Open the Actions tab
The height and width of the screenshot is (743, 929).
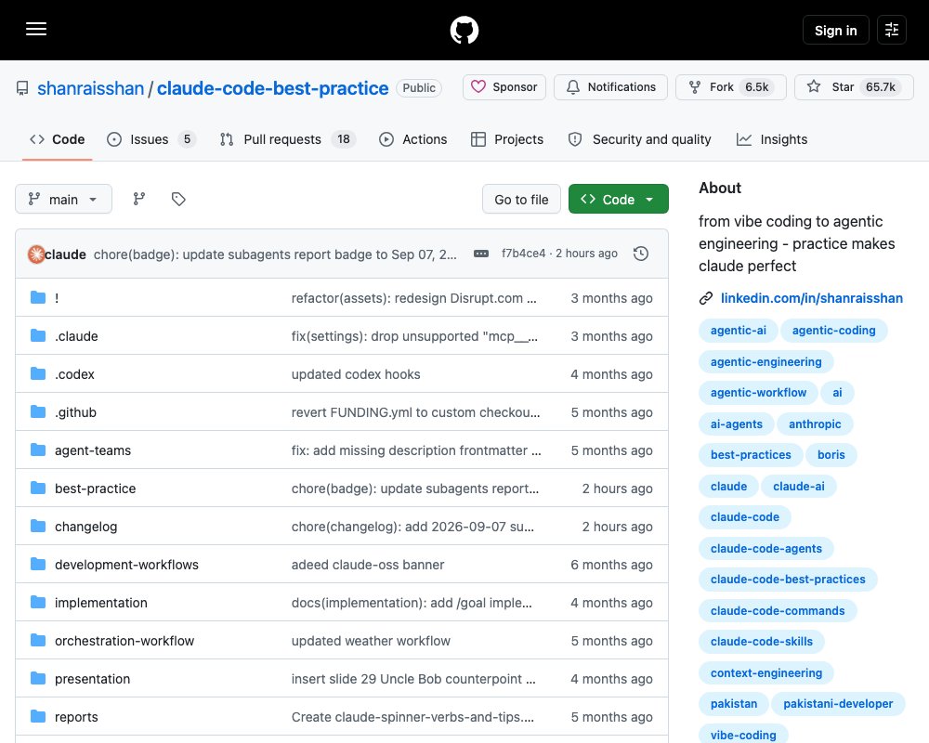pos(413,139)
